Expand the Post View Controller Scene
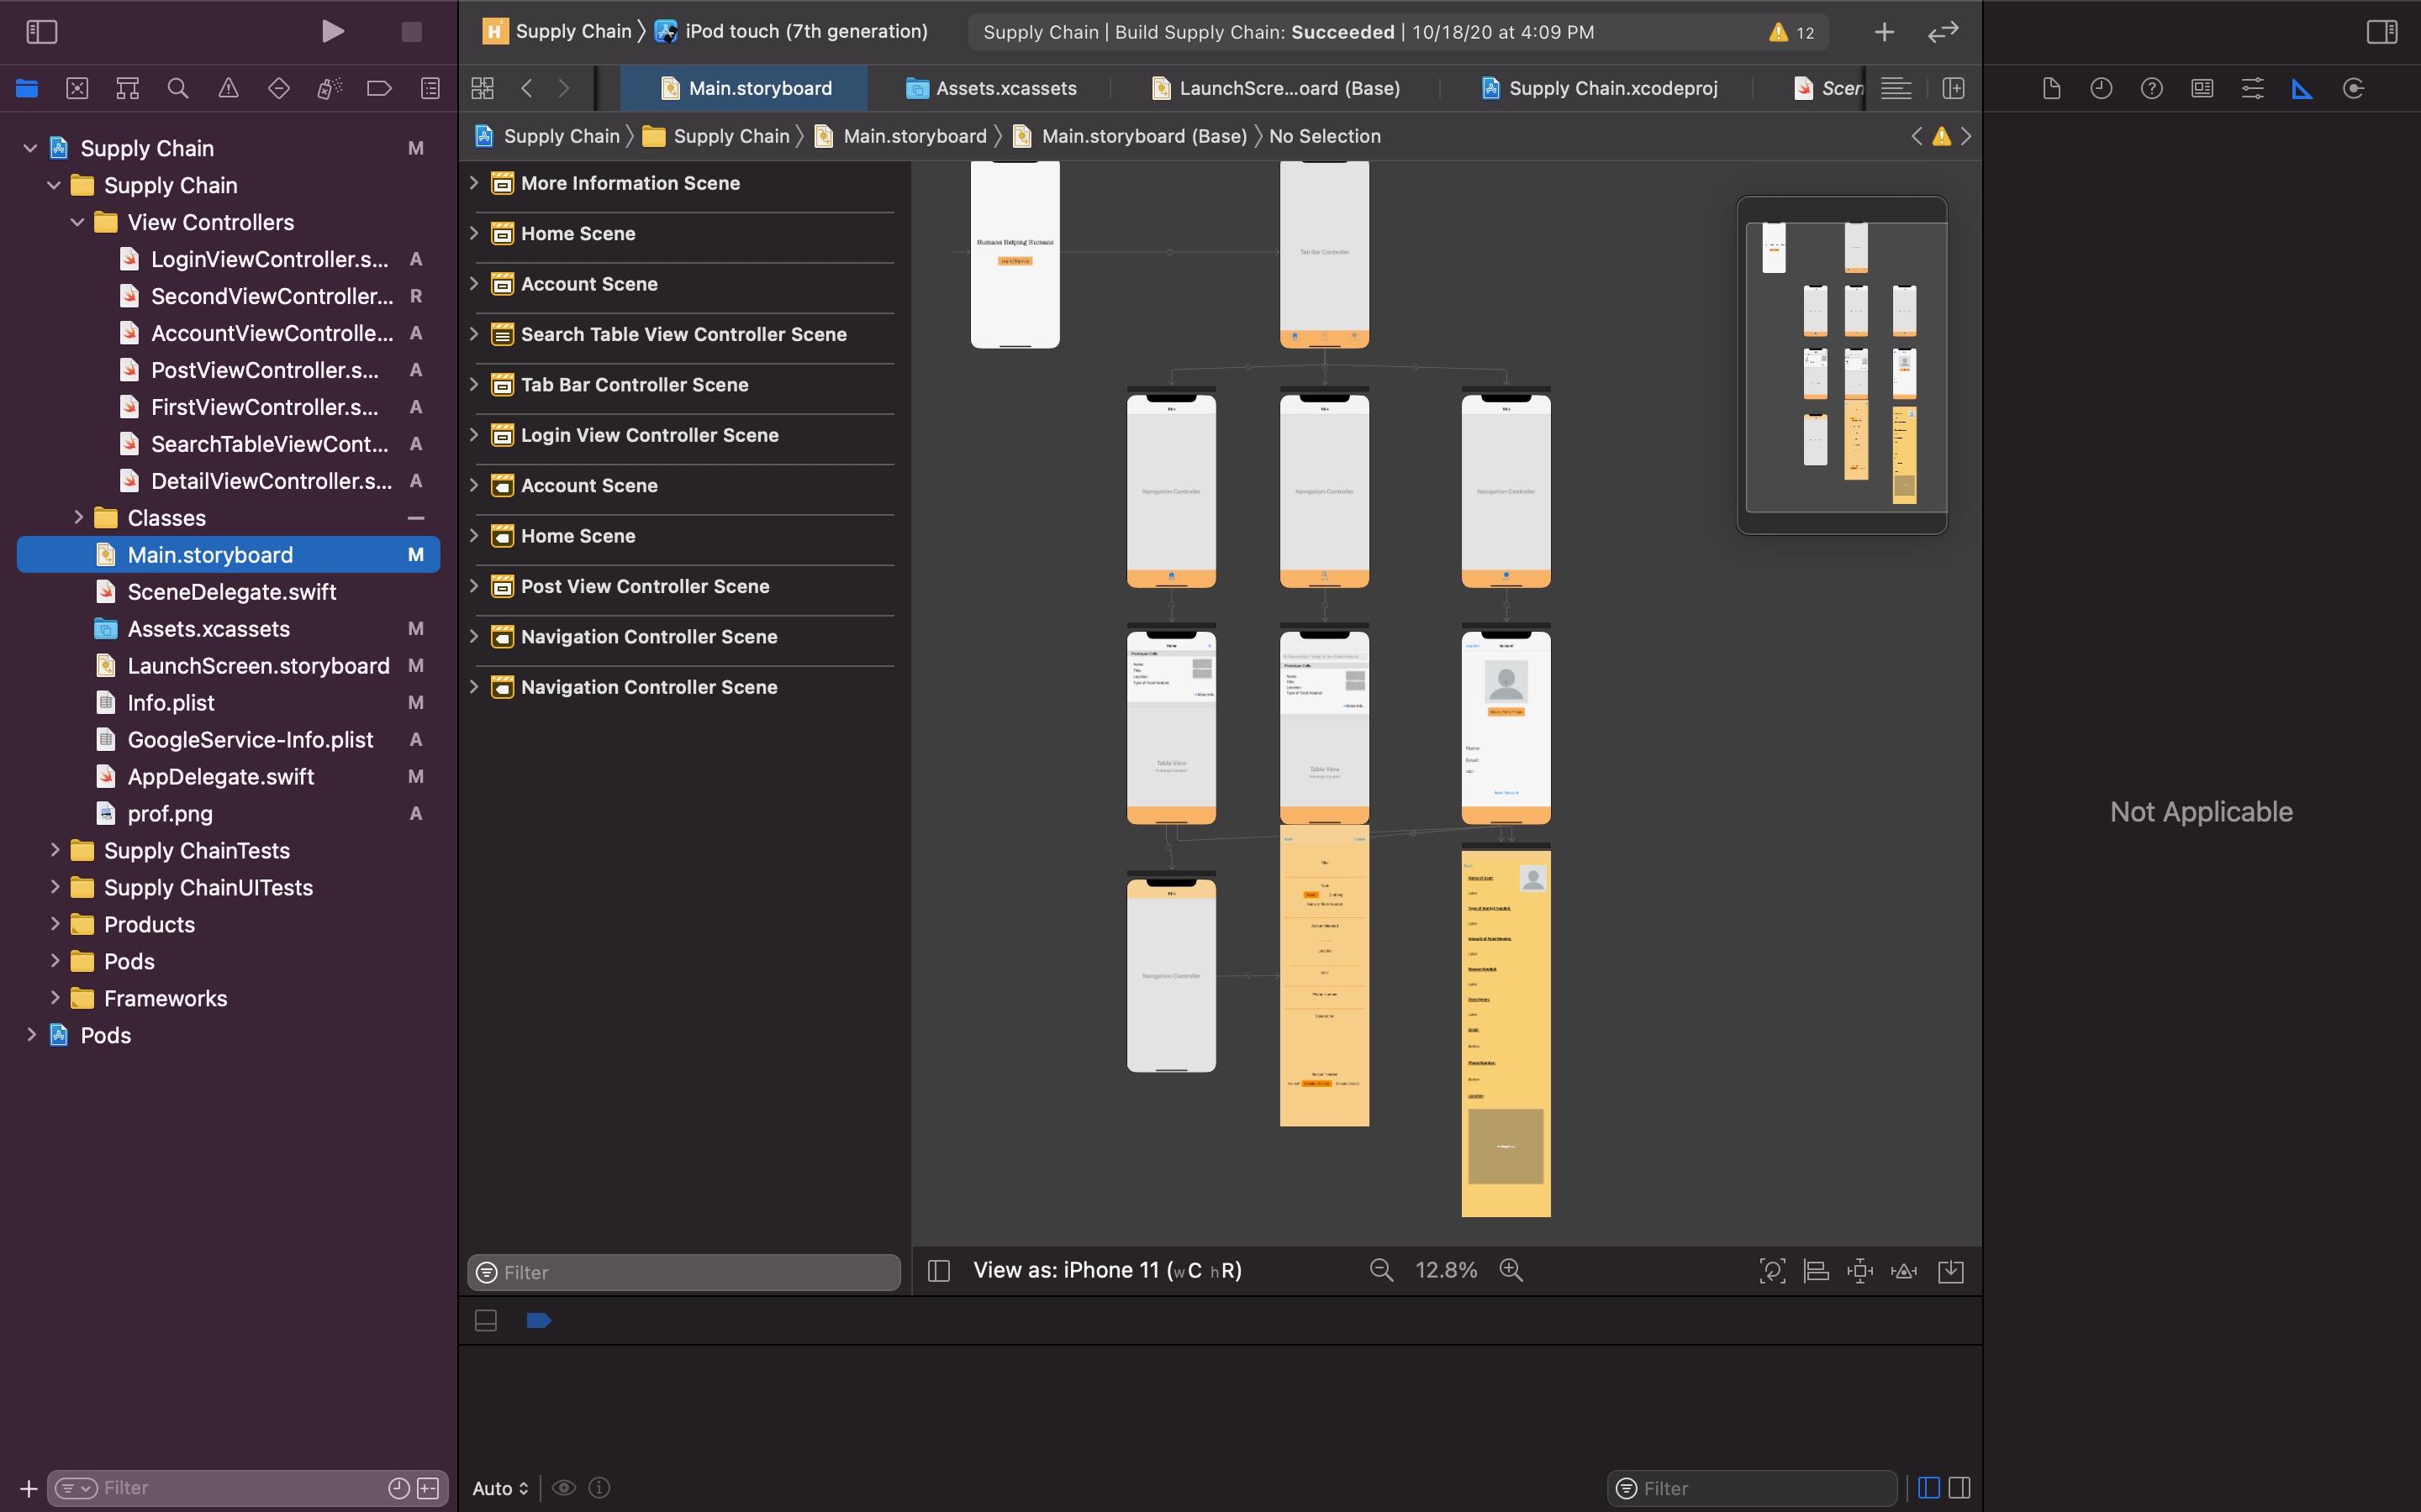The height and width of the screenshot is (1512, 2421). 474,586
